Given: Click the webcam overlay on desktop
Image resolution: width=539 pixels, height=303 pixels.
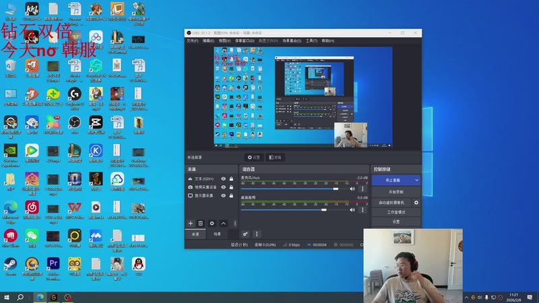Looking at the screenshot, I should 413,265.
